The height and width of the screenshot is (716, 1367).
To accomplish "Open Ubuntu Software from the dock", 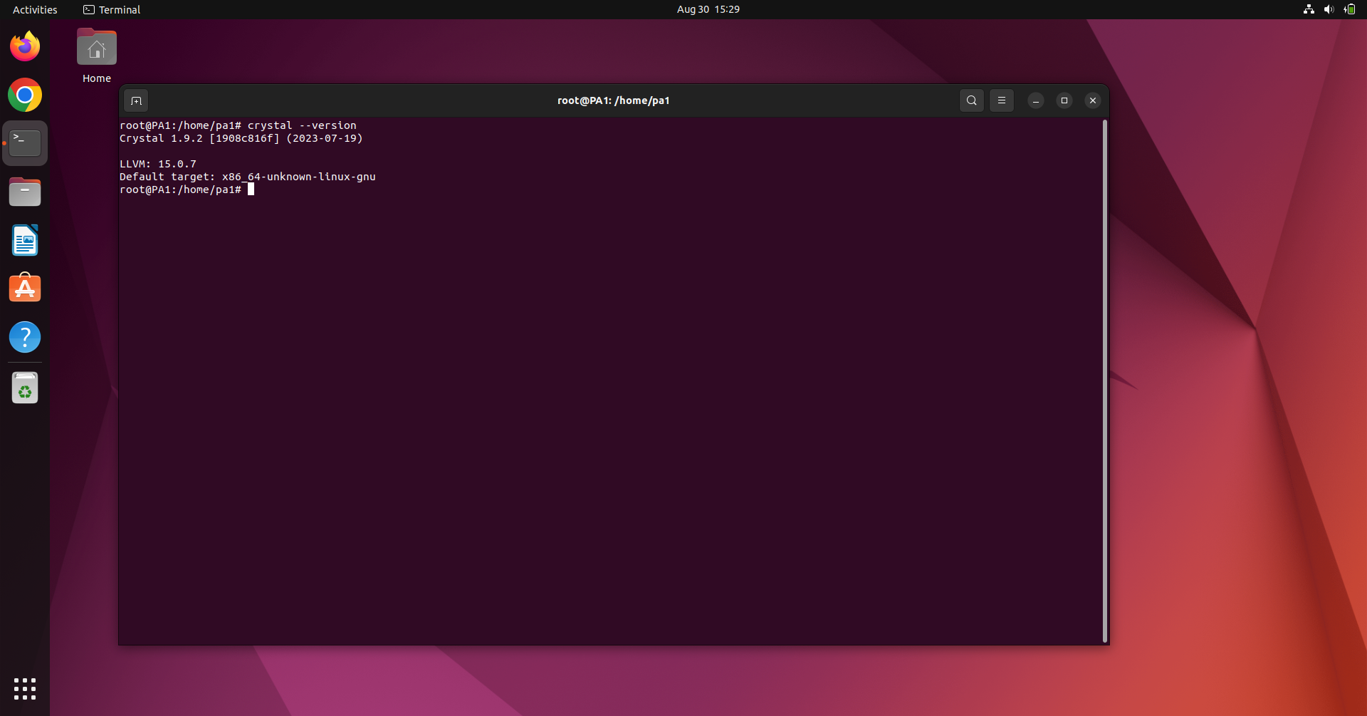I will [x=25, y=288].
